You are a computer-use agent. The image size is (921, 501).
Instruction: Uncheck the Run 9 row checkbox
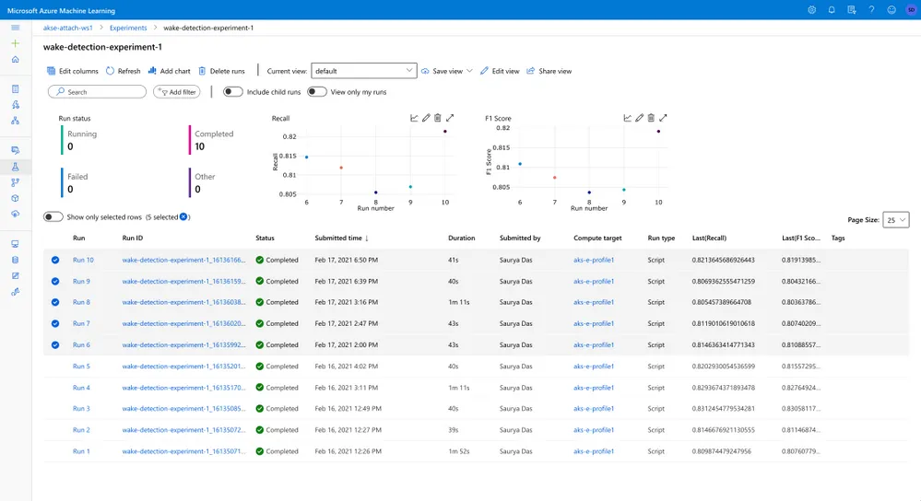tap(55, 281)
